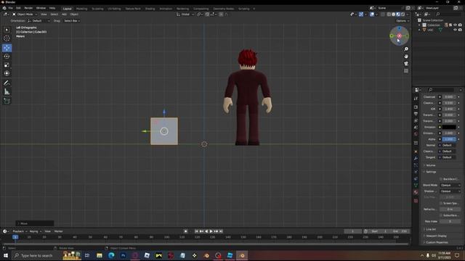Viewport: 465px width, 261px height.
Task: Toggle render camera for VOC object
Action: 460,30
